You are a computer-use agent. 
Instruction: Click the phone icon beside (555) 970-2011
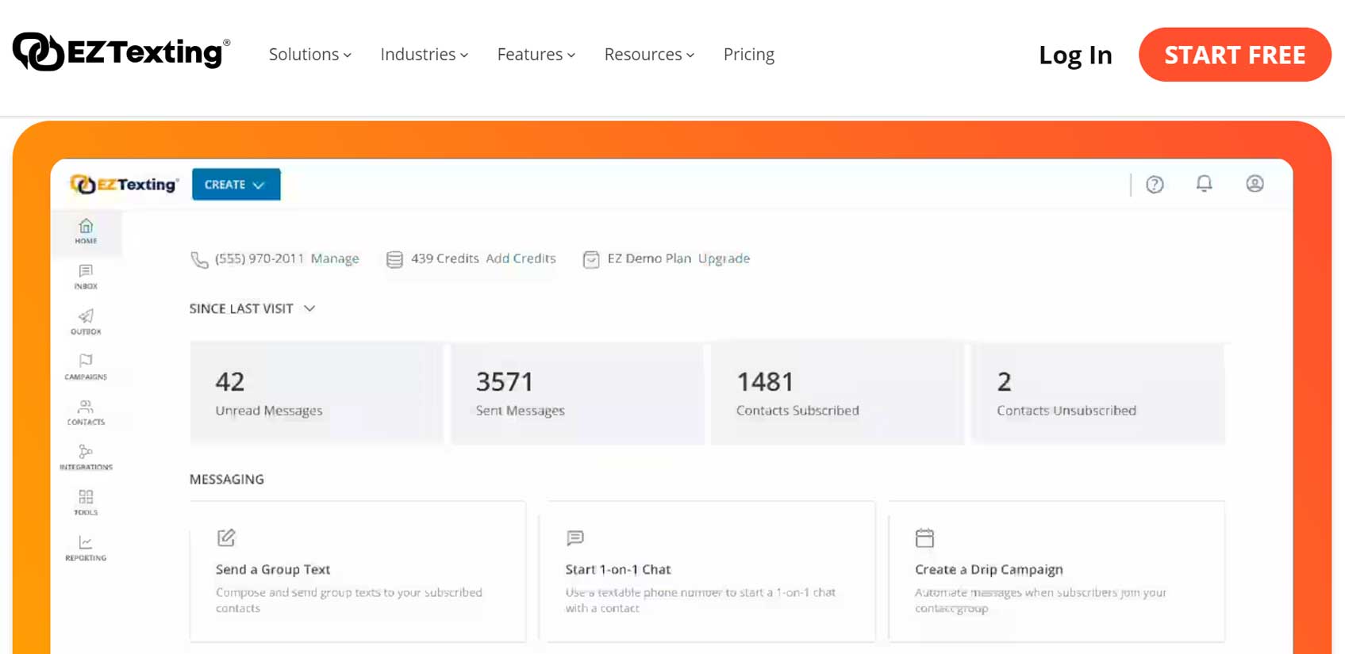coord(199,259)
